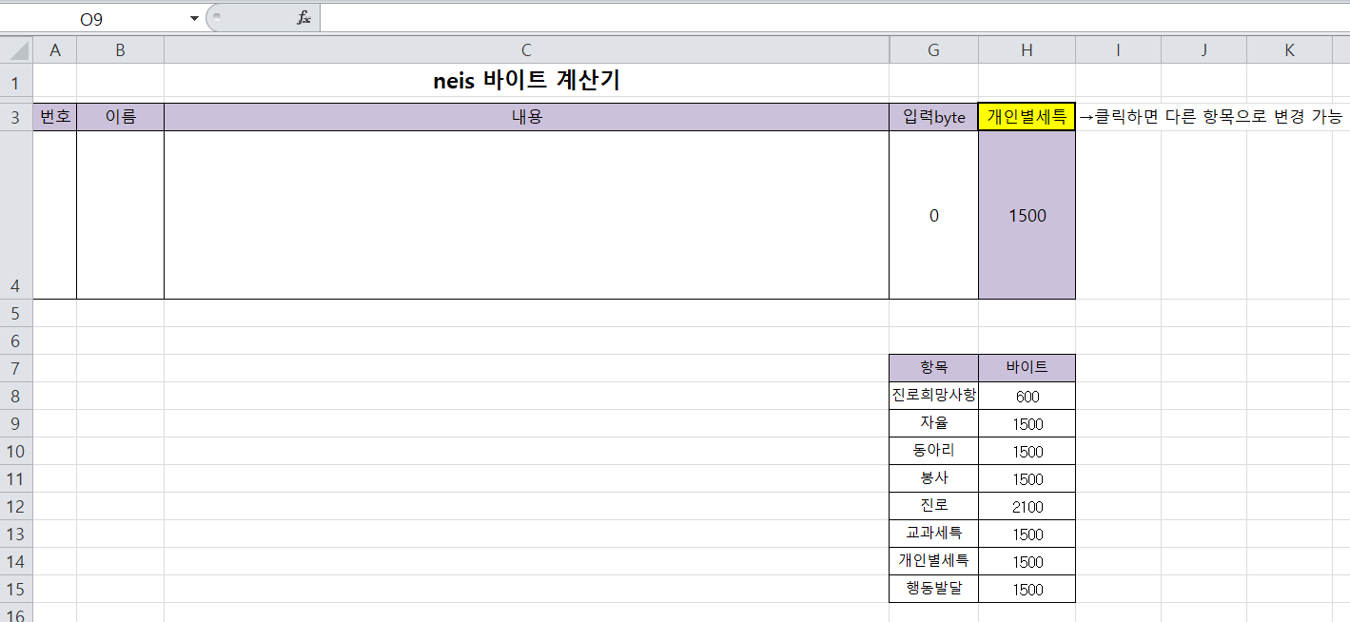Click the formula bar input area
This screenshot has width=1350, height=622.
[834, 18]
